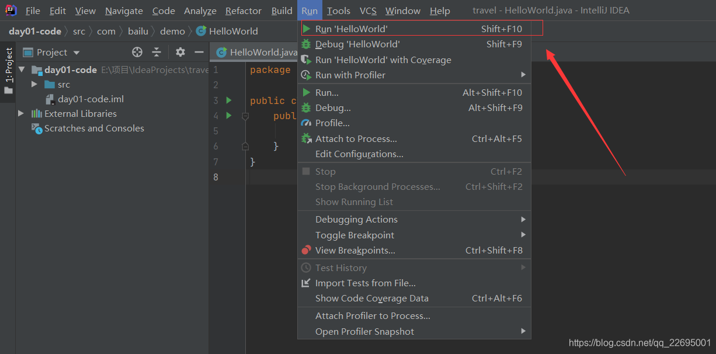Screen dimensions: 716x354
Task: Click the src folder icon
Action: (50, 85)
